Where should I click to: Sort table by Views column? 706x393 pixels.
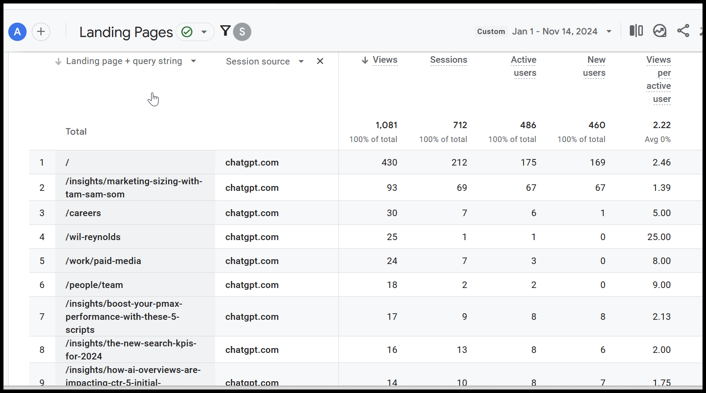tap(385, 60)
